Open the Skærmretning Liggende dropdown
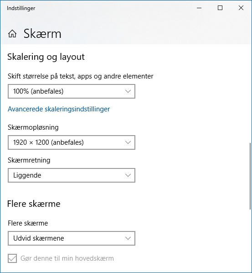252x273 pixels. point(72,175)
